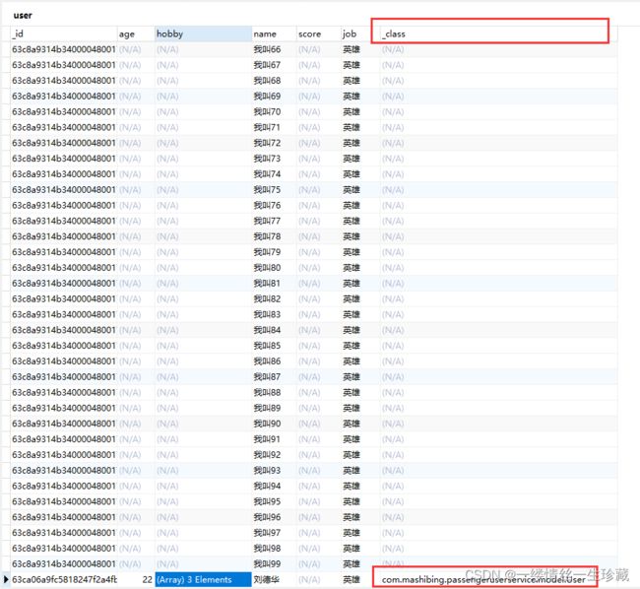This screenshot has height=589, width=640.
Task: Select the name cell 我叫85
Action: [x=274, y=346]
